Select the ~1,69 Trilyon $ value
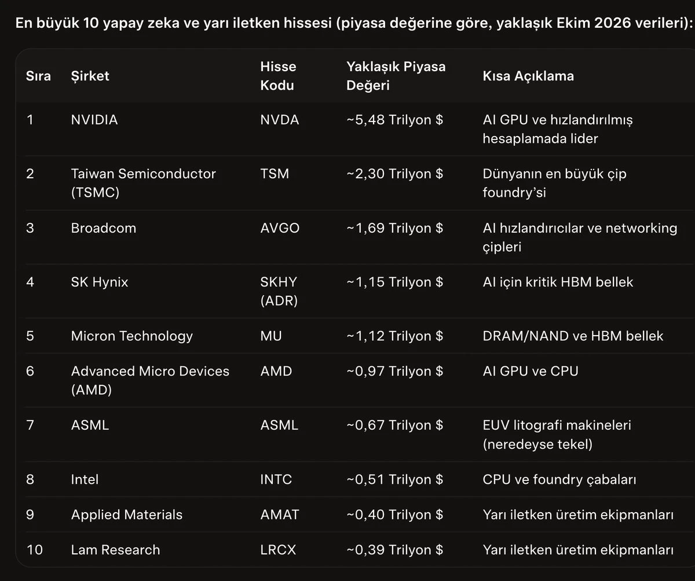This screenshot has width=695, height=581. pos(395,228)
